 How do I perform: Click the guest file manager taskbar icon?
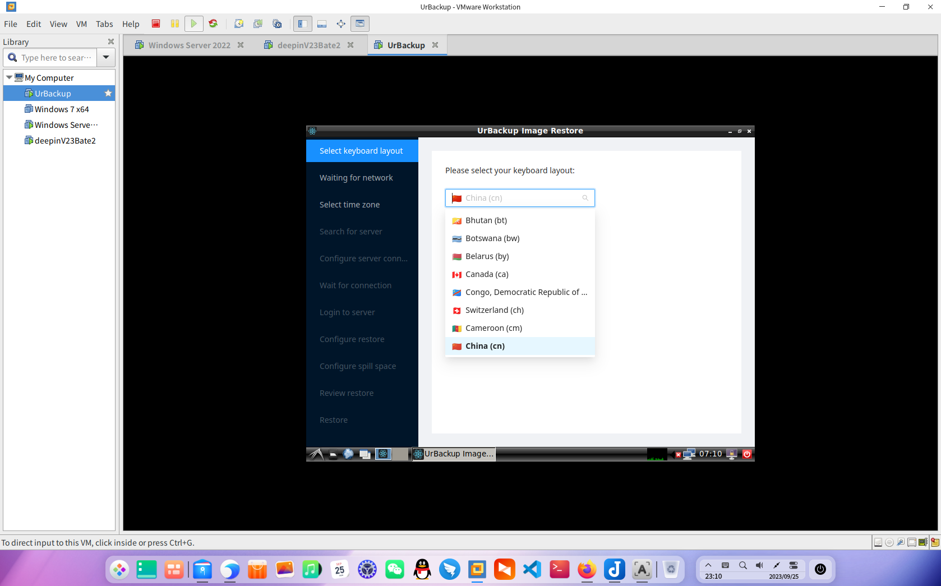[333, 454]
